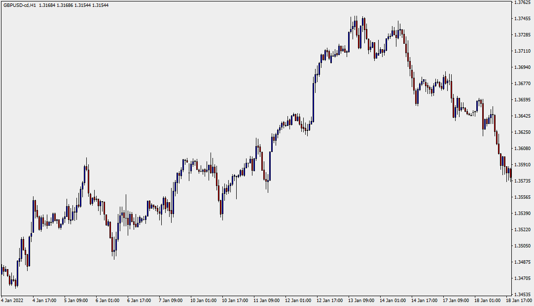This screenshot has height=306, width=534.
Task: Click the 7 Jan 09:00 time label
Action: coord(170,300)
